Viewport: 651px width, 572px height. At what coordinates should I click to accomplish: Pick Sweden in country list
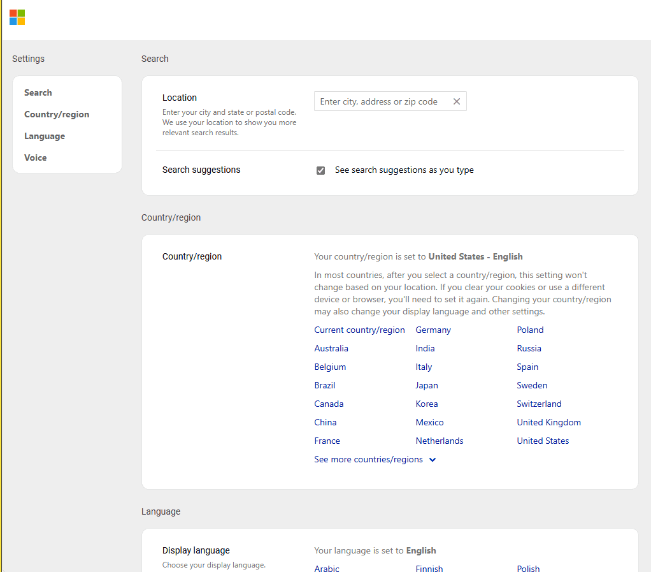[x=533, y=385]
